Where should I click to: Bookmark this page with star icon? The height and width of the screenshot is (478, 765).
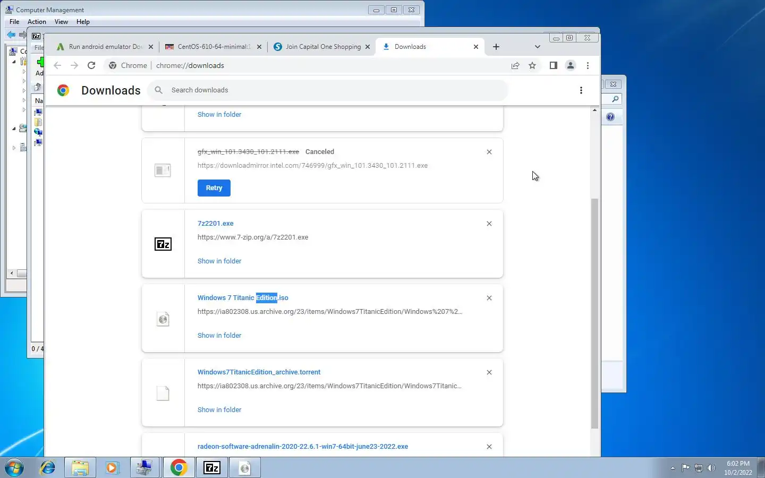click(x=532, y=65)
